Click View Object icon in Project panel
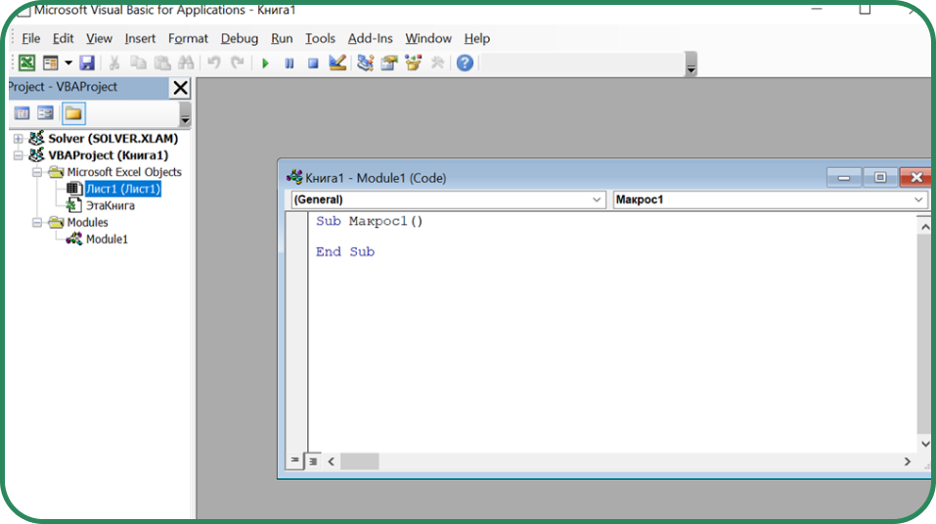 tap(45, 112)
